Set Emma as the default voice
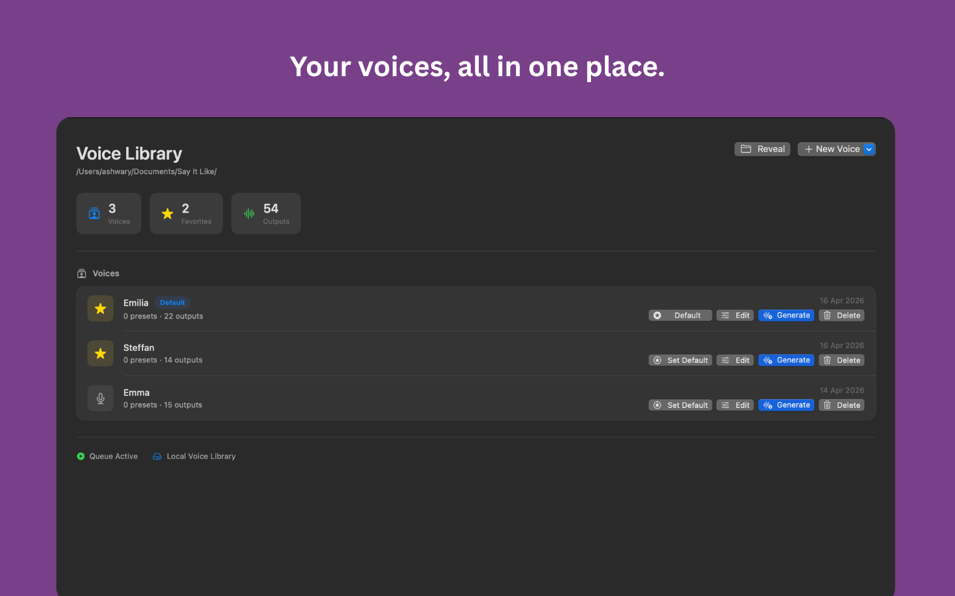This screenshot has width=955, height=596. tap(680, 405)
